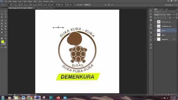Select the Blur tool
The height and width of the screenshot is (100, 178).
click(x=2, y=29)
